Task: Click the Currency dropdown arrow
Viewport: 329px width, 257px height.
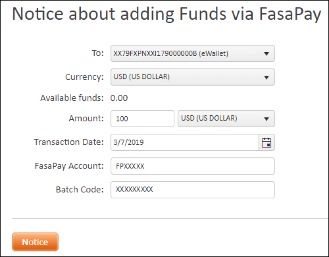Action: [266, 78]
